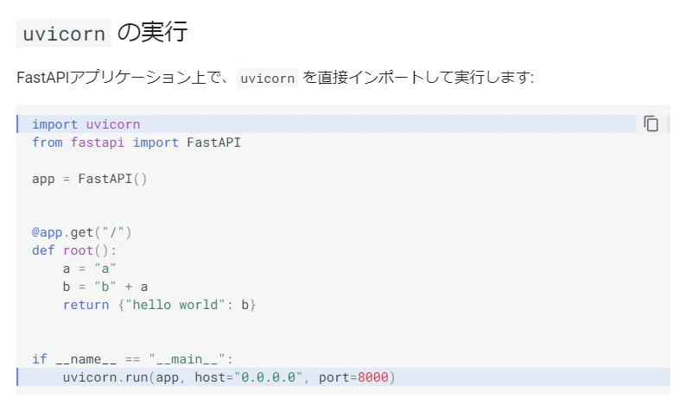This screenshot has height=417, width=698.
Task: Click the 'uvicorn' inline code in the paragraph
Action: click(268, 79)
